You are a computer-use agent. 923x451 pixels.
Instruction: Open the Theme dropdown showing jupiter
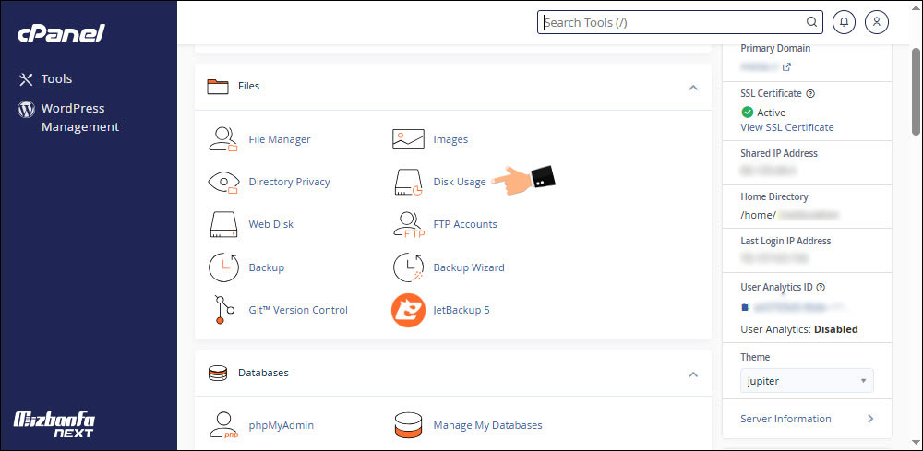click(x=807, y=380)
